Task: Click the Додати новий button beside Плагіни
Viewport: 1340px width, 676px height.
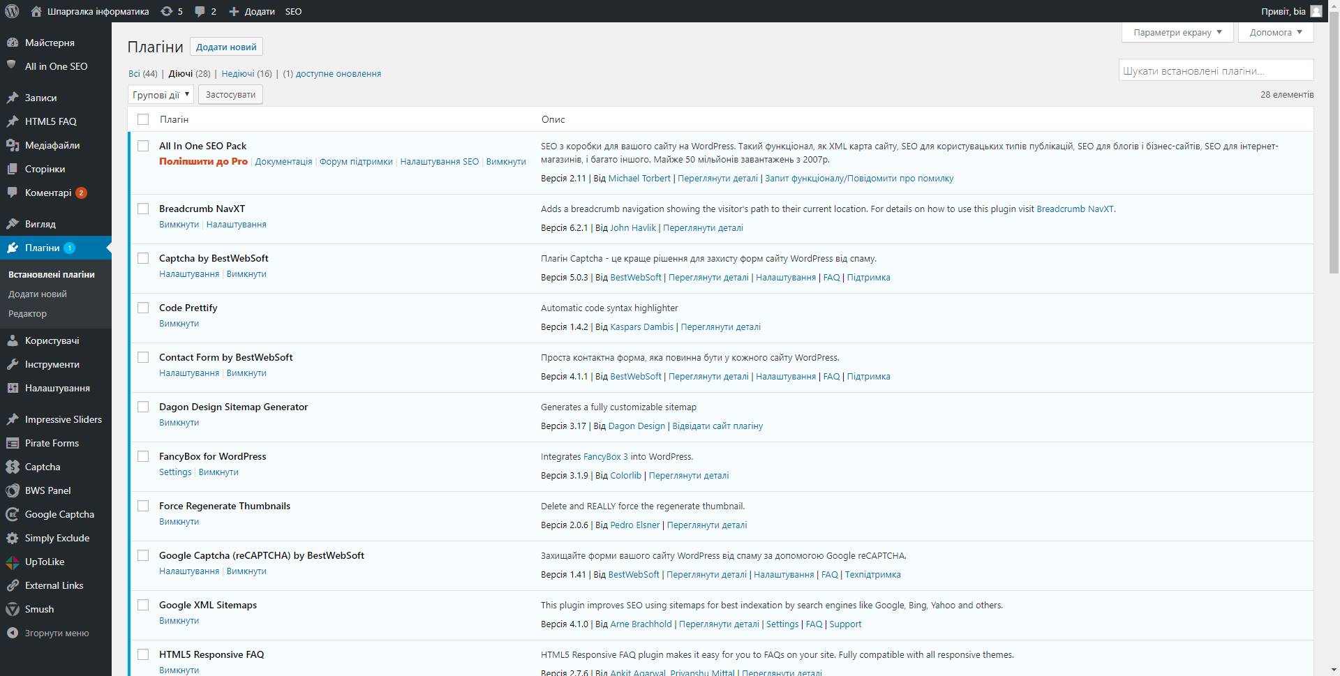Action: point(226,47)
